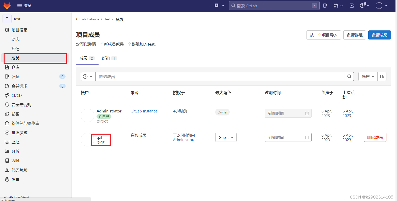
Task: Click the 部署 deployments icon
Action: click(x=7, y=114)
